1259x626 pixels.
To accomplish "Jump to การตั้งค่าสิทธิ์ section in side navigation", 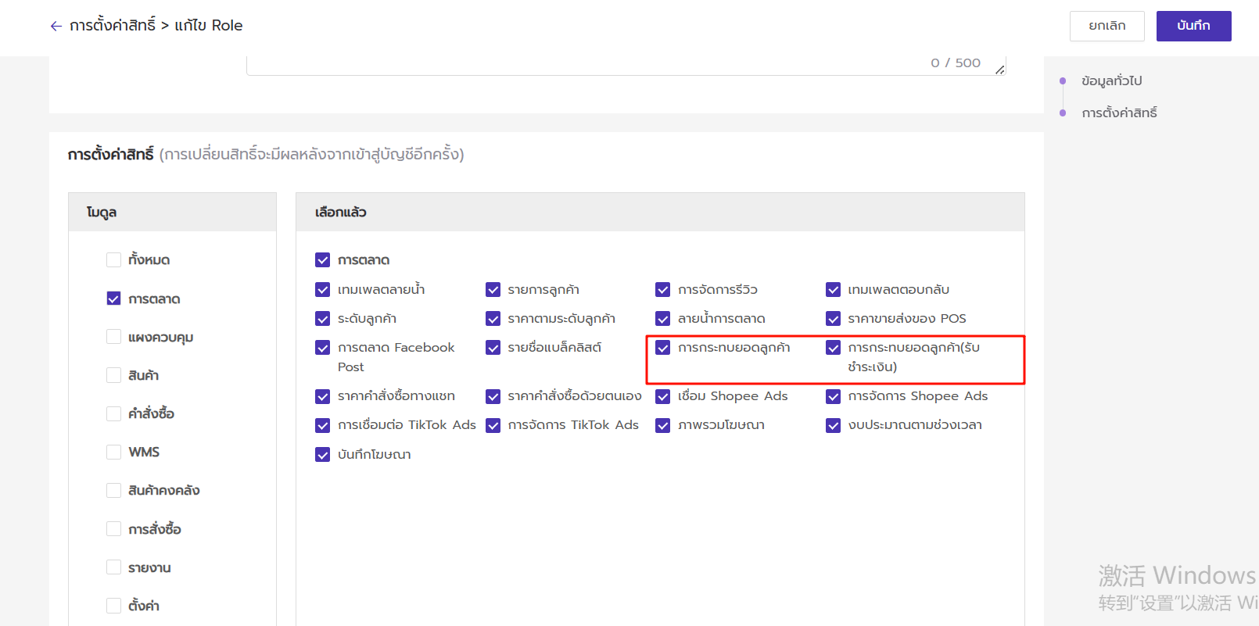I will [x=1119, y=113].
